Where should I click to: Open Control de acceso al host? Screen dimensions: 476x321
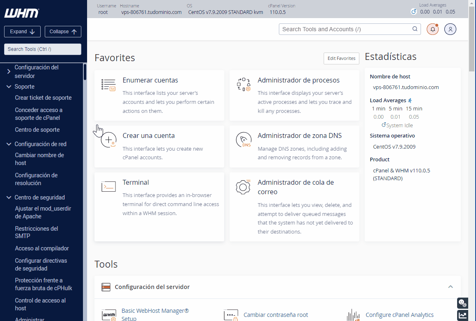pyautogui.click(x=40, y=304)
